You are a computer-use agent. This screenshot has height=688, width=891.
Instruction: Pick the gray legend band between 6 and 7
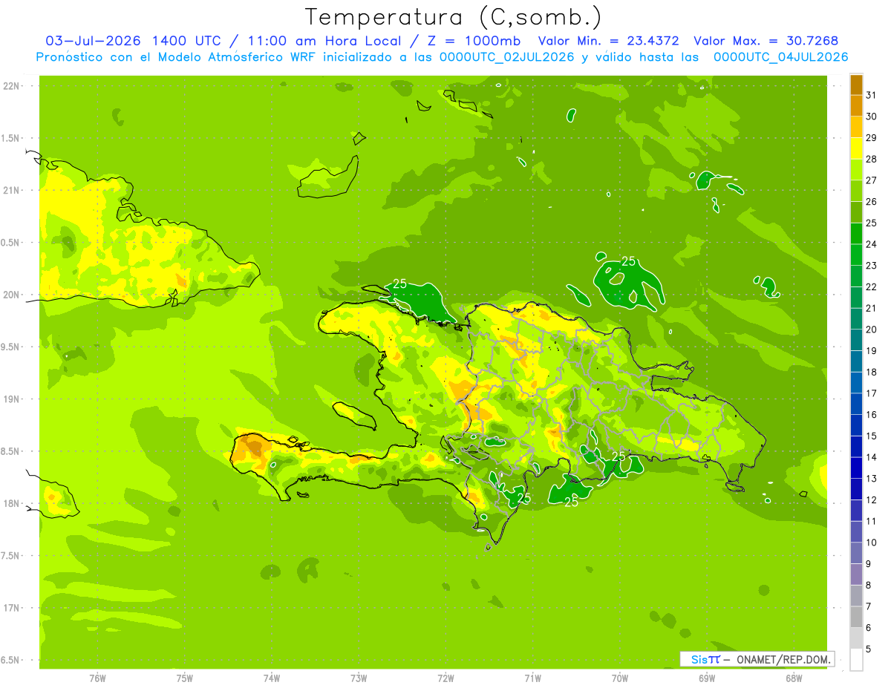856,617
